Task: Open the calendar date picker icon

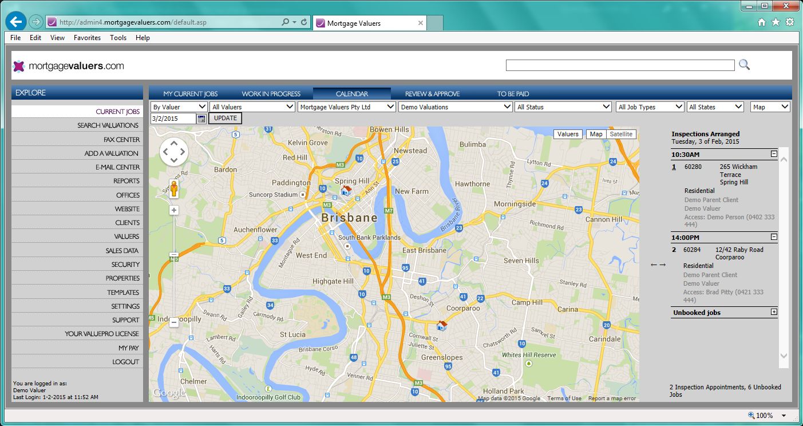Action: 201,119
